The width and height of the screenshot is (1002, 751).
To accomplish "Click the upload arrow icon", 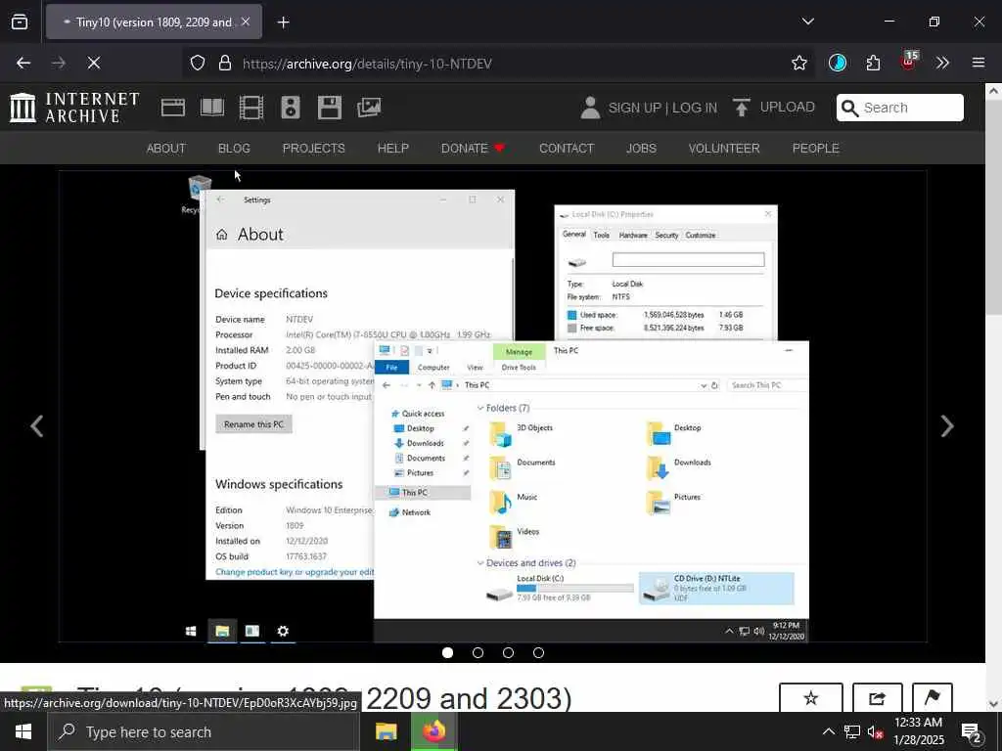I will pos(742,108).
